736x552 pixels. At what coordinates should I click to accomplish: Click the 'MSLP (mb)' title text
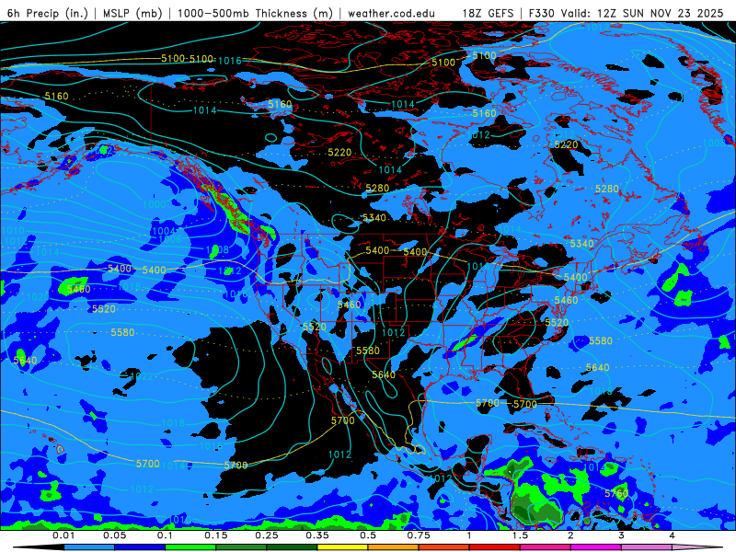point(132,13)
